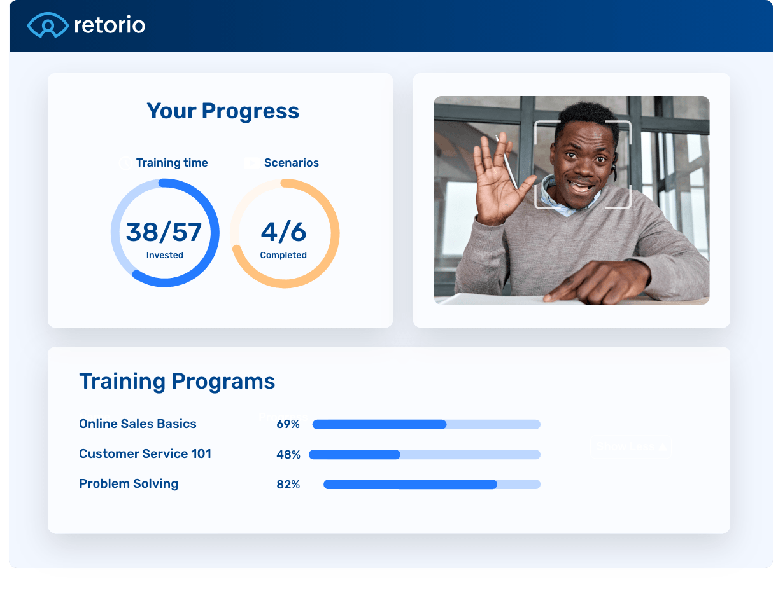Expand the Training Programs section header
The width and height of the screenshot is (778, 594).
coord(176,381)
